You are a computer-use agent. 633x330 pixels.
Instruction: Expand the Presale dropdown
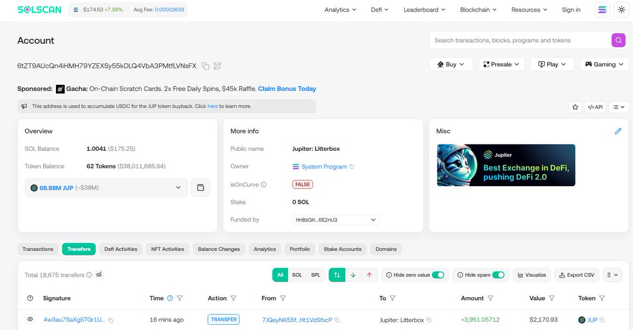502,64
